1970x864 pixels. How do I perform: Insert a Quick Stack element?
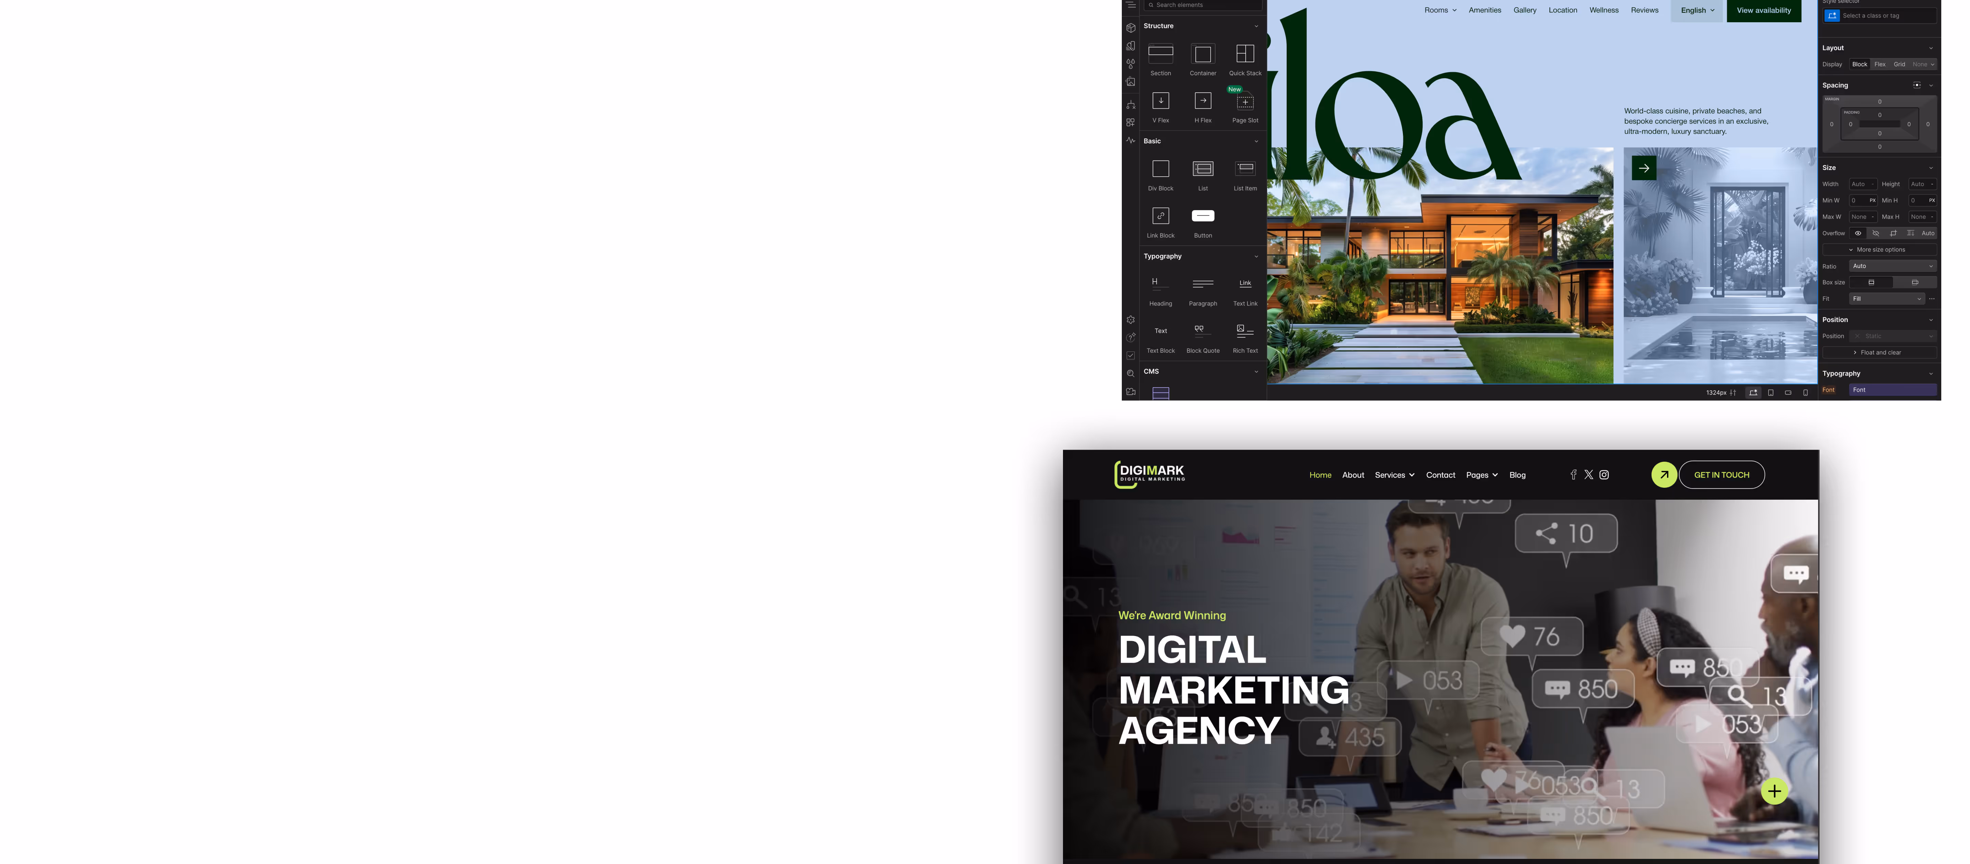(1245, 60)
